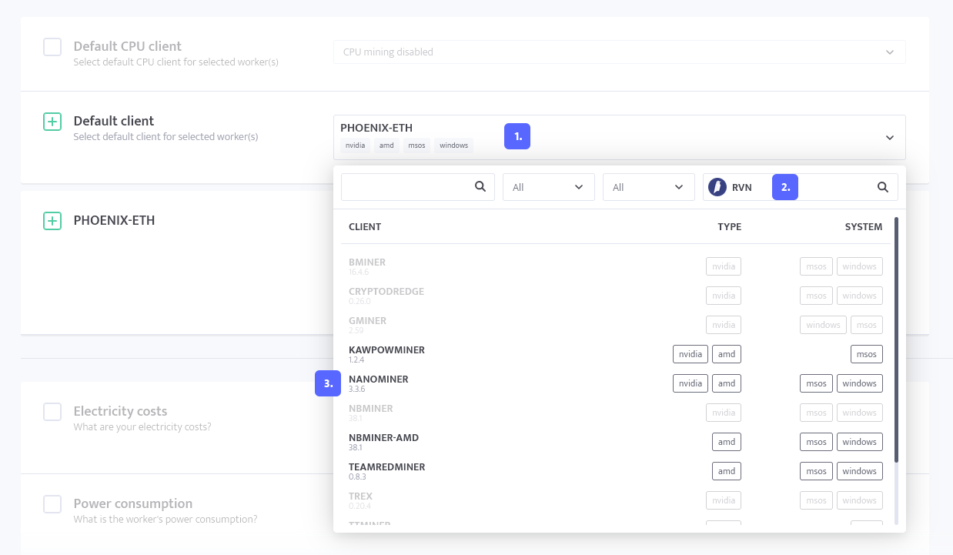Click the windows tag in the TREX row

[x=860, y=500]
